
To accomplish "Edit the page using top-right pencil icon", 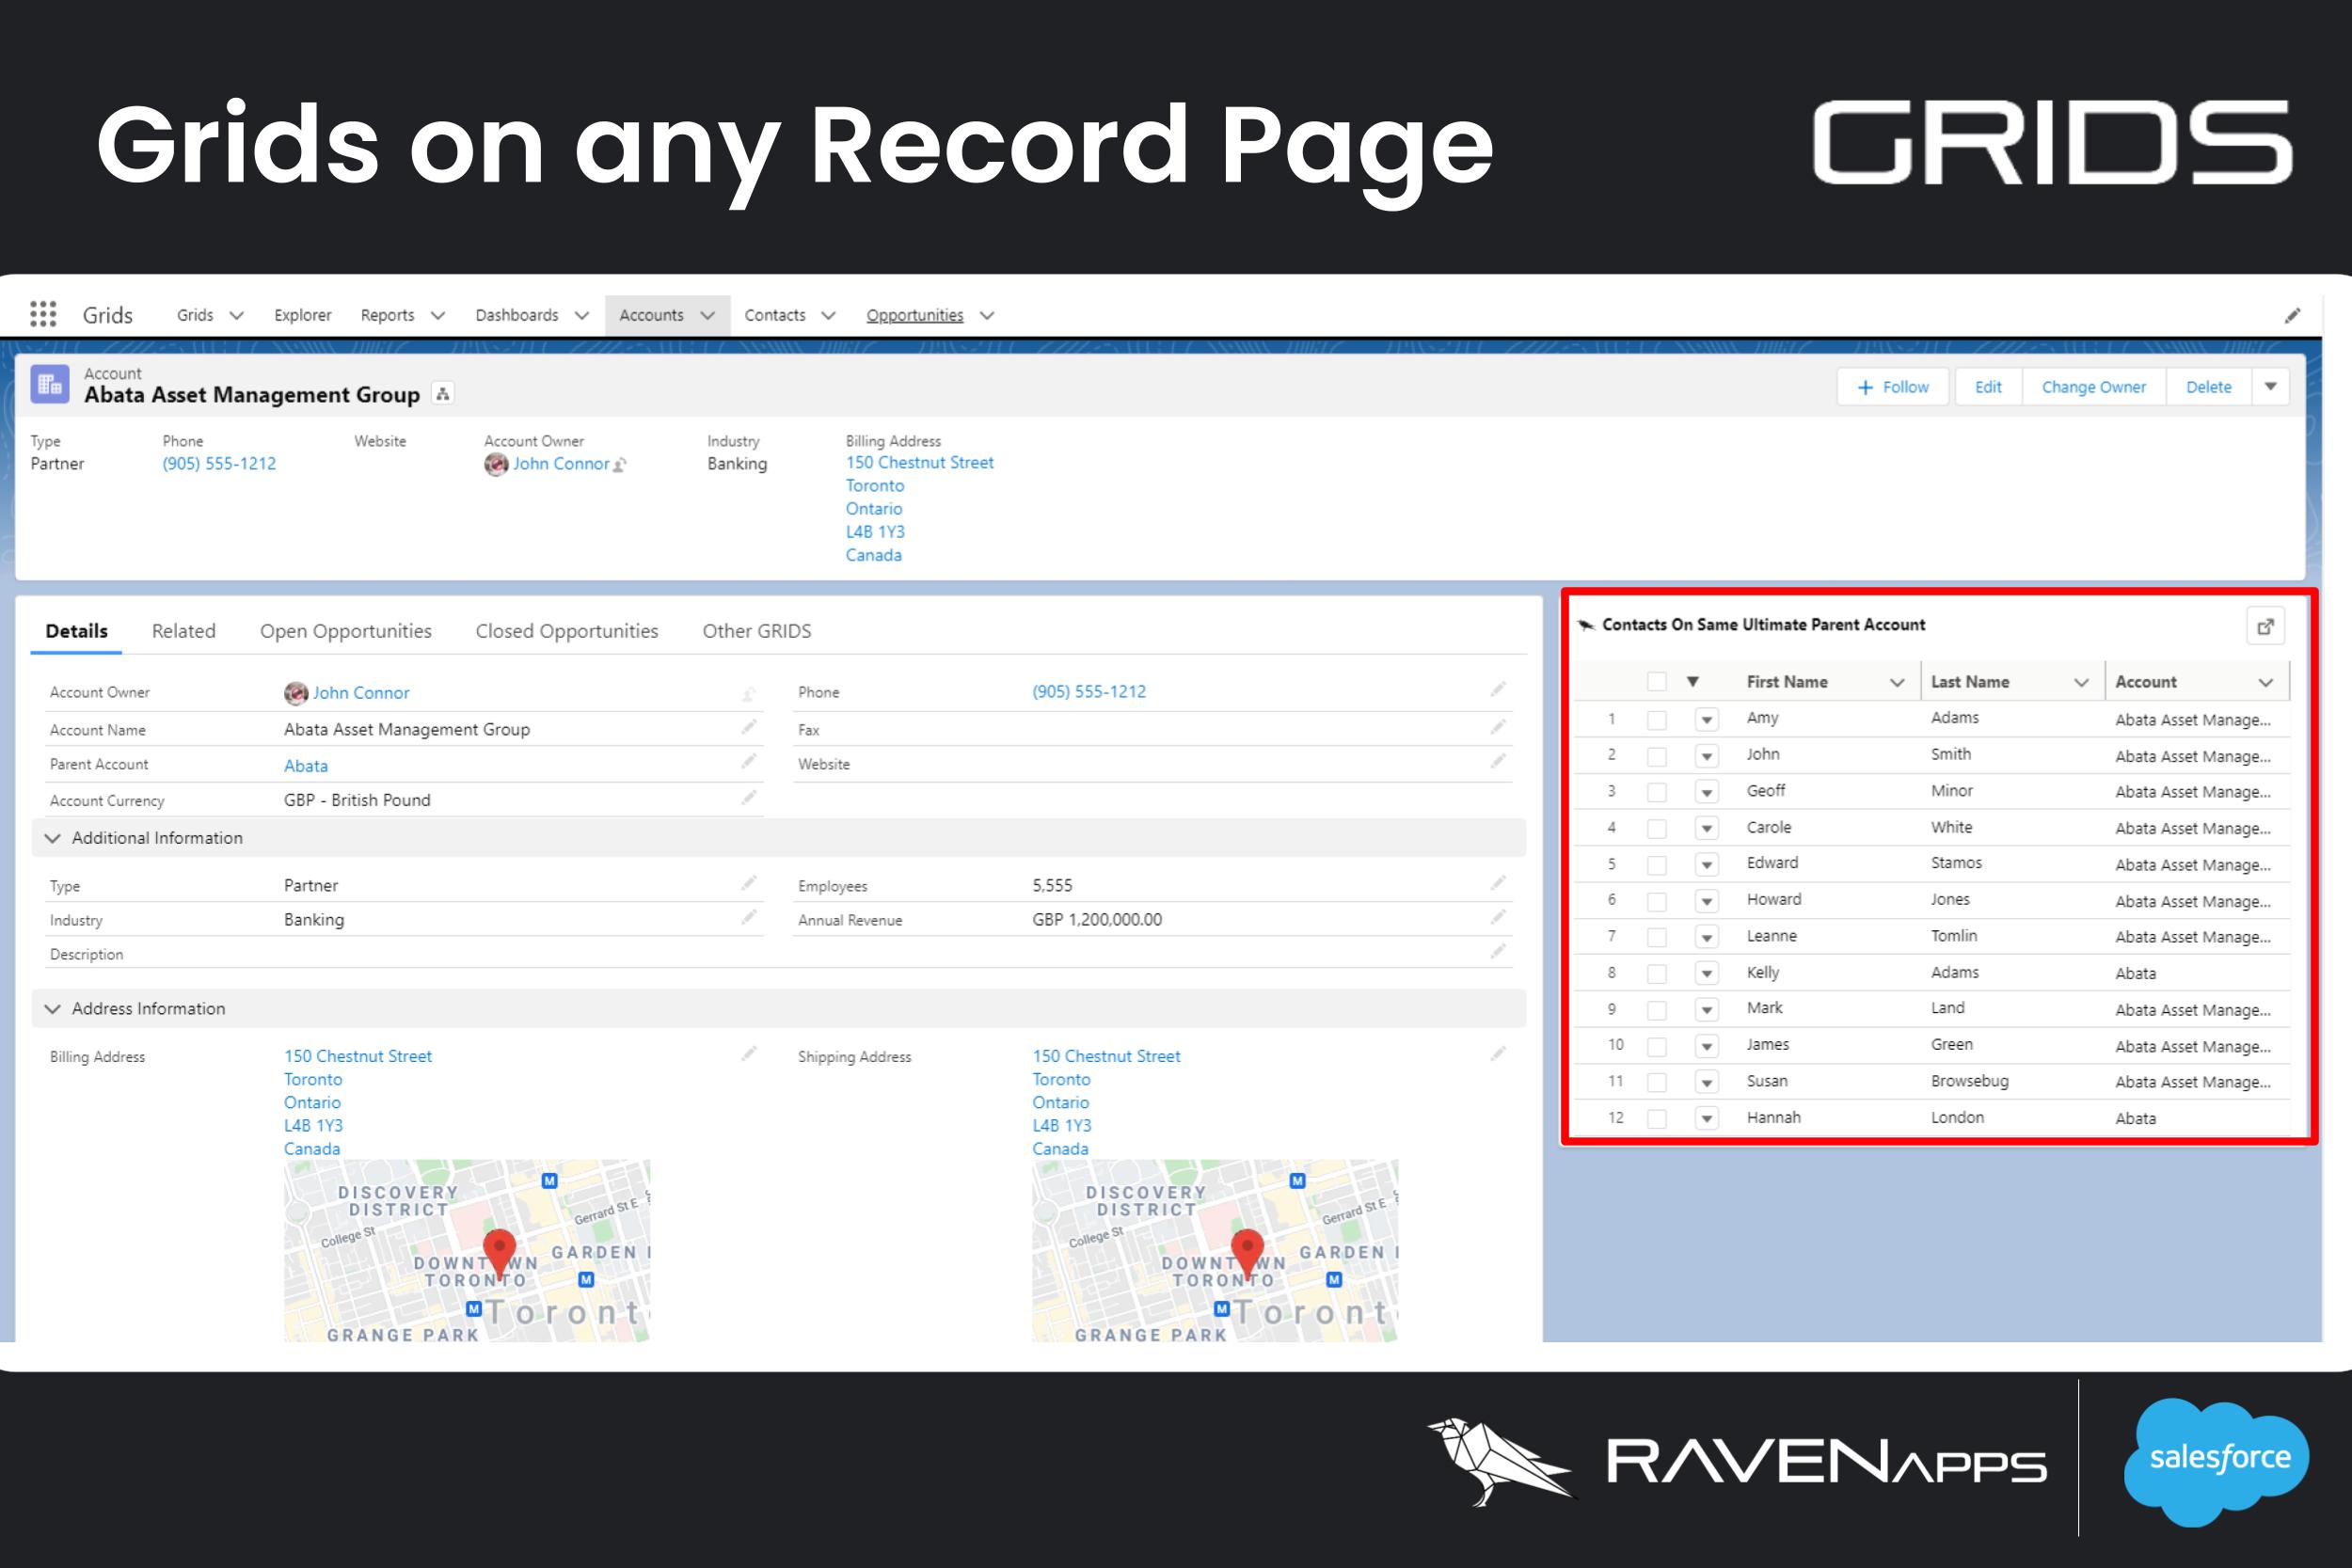I will pyautogui.click(x=2293, y=314).
